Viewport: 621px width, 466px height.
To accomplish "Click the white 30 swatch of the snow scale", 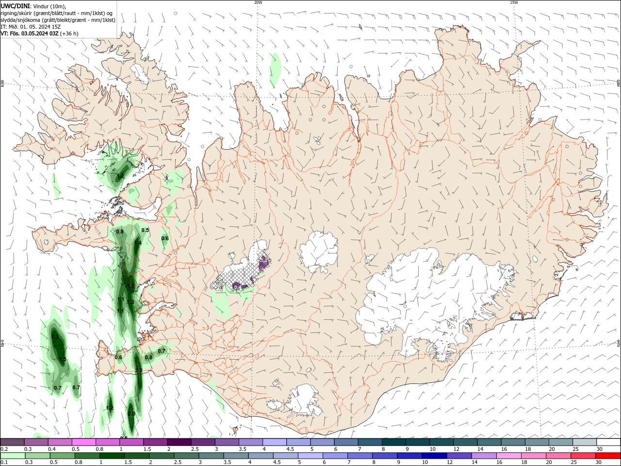I will (x=608, y=442).
